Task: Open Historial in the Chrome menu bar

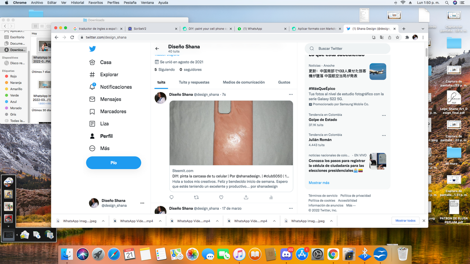Action: click(77, 3)
